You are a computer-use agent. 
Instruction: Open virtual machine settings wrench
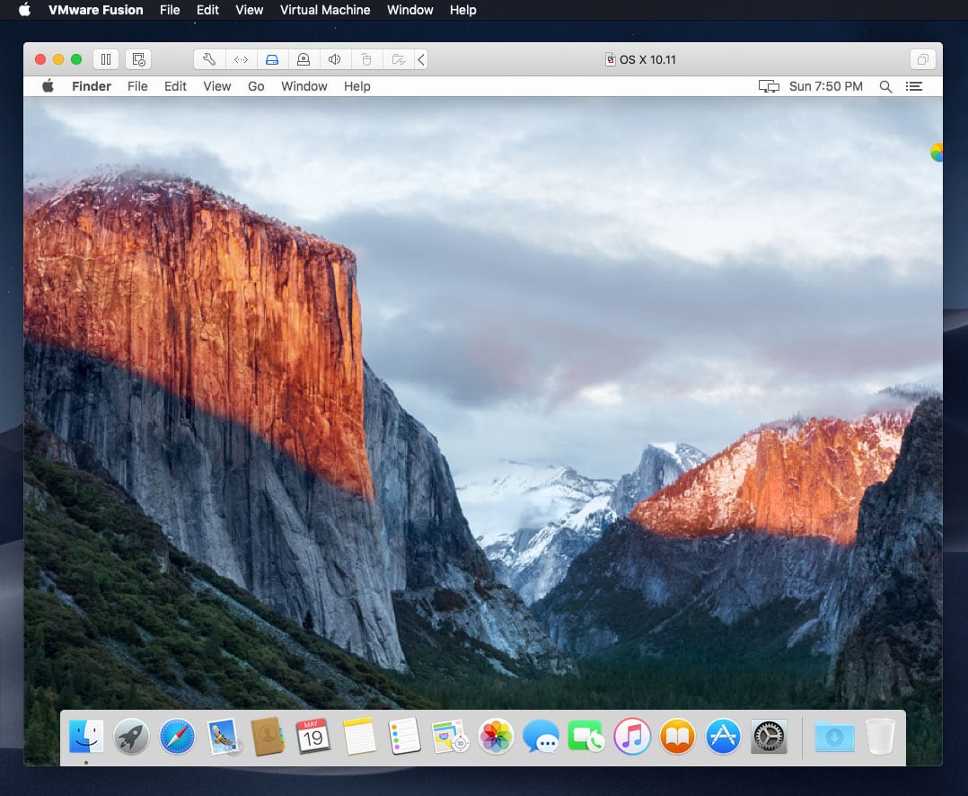tap(209, 59)
